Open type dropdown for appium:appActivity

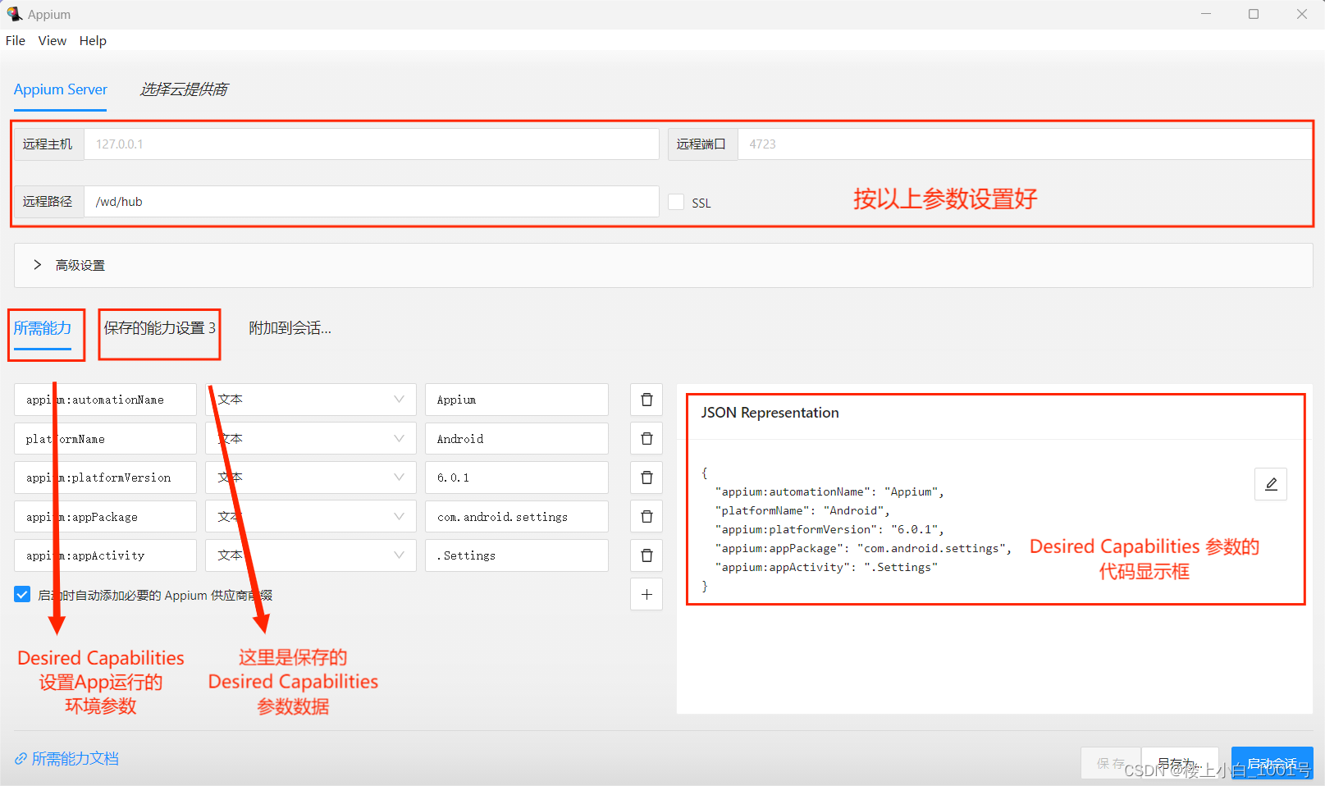tap(311, 555)
